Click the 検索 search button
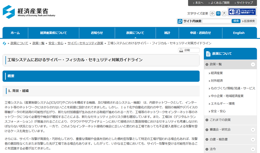The height and width of the screenshot is (153, 260). (236, 21)
